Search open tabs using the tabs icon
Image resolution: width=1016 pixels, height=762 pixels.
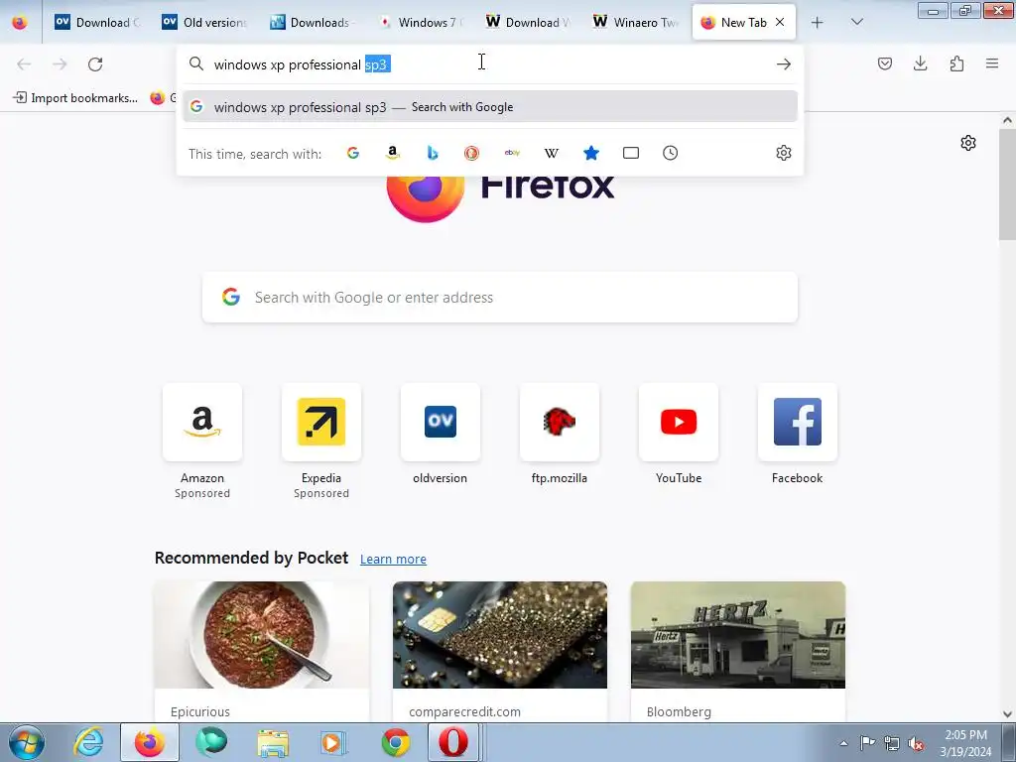630,153
